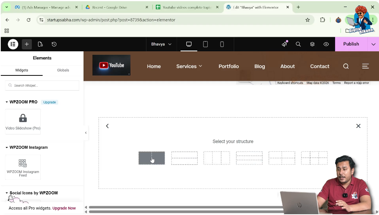Open the Blog menu item
This screenshot has width=379, height=215.
(260, 66)
